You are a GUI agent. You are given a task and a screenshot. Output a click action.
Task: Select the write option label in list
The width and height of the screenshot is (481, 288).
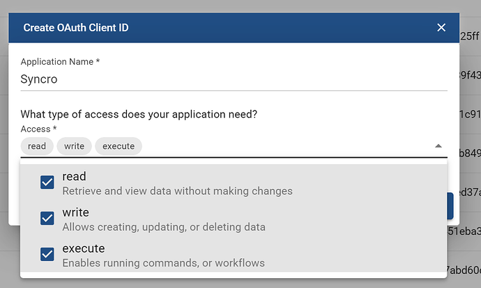click(x=75, y=212)
